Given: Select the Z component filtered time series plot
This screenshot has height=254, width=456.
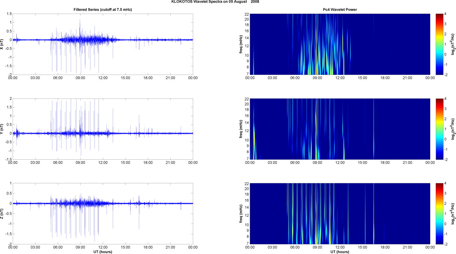Looking at the screenshot, I should tap(102, 214).
